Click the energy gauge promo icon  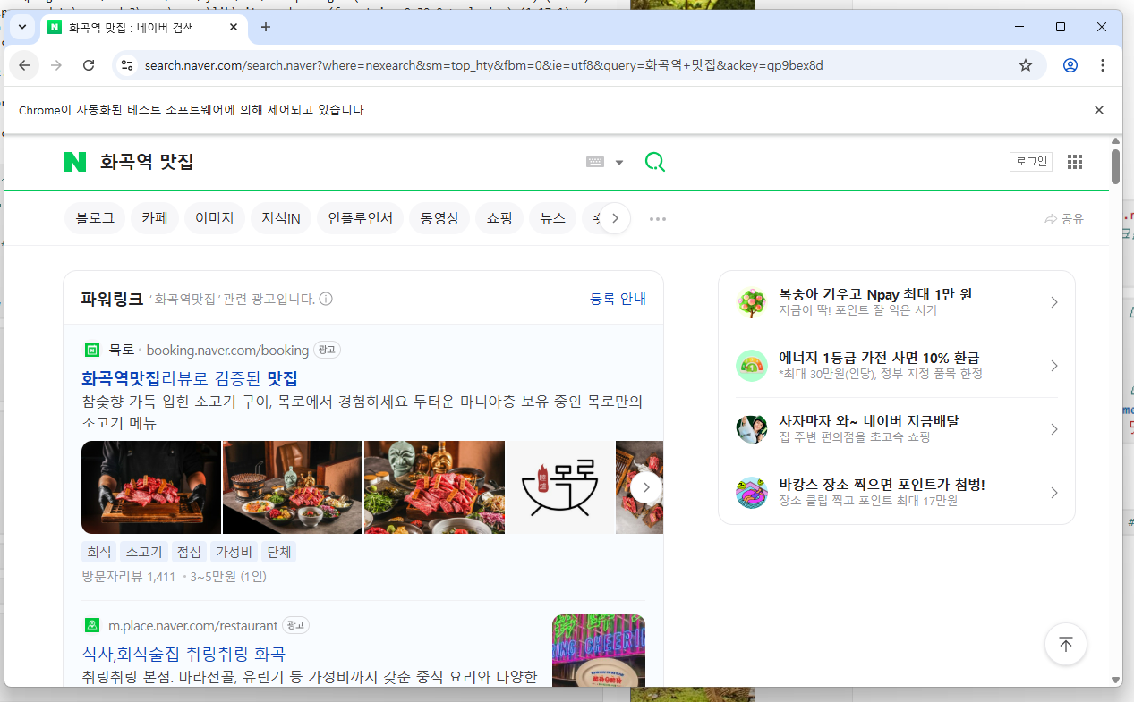[x=752, y=366]
